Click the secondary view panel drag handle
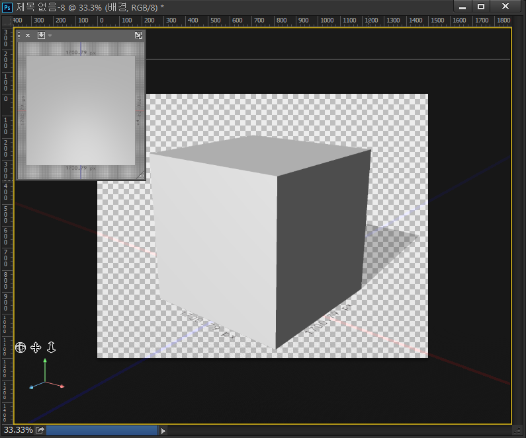This screenshot has width=526, height=438. tap(19, 36)
